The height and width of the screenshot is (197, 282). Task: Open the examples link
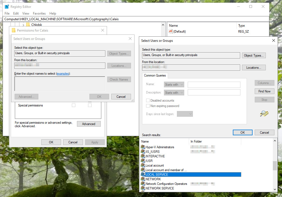click(x=63, y=74)
